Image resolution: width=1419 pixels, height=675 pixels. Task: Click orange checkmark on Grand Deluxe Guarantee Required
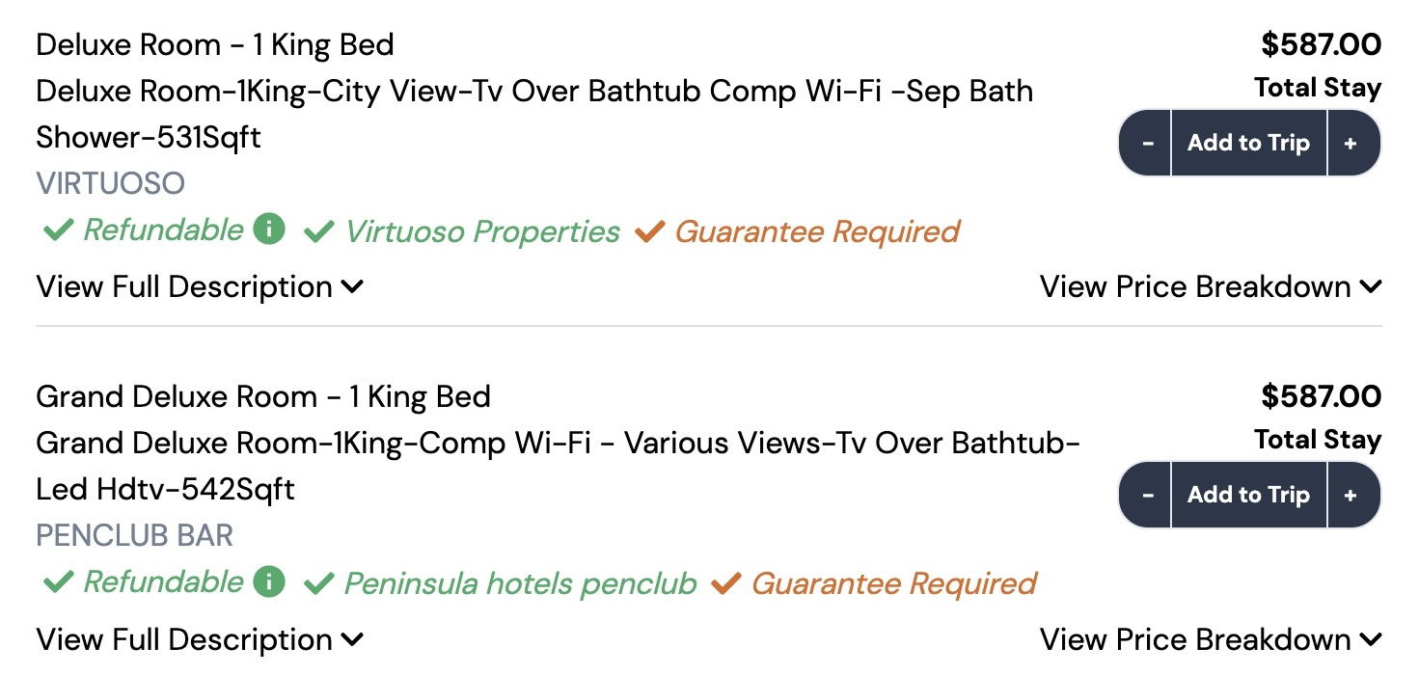(x=725, y=583)
